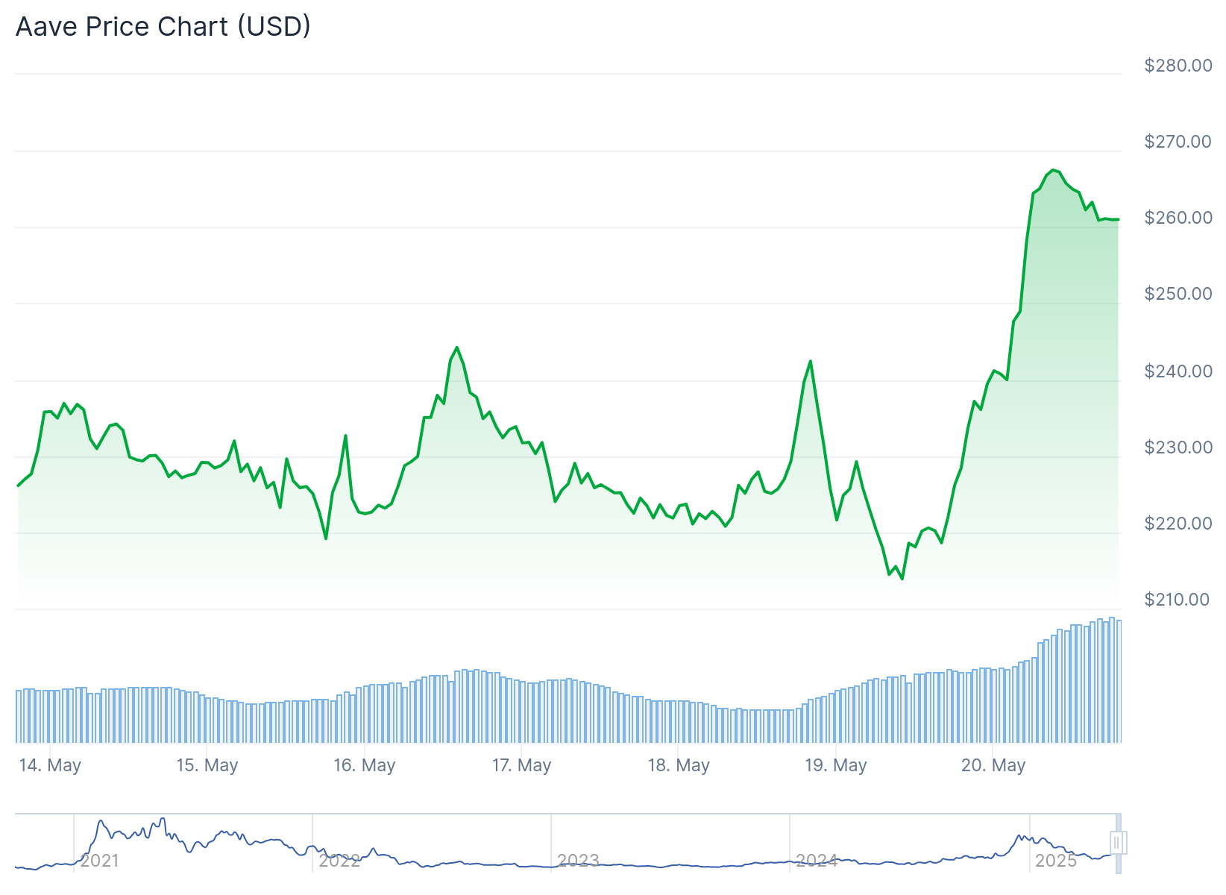Image resolution: width=1226 pixels, height=895 pixels.
Task: Click the '20. May' date axis label
Action: point(993,765)
